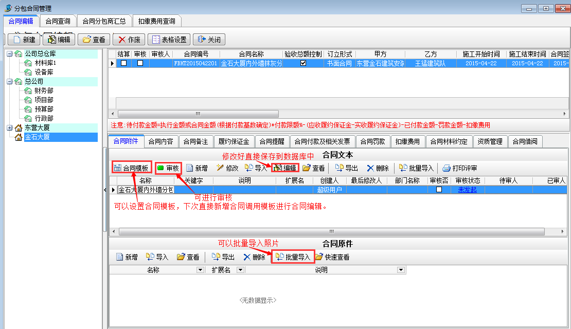Open 表格设置 table settings
Screen dimensions: 571x329
pyautogui.click(x=168, y=40)
